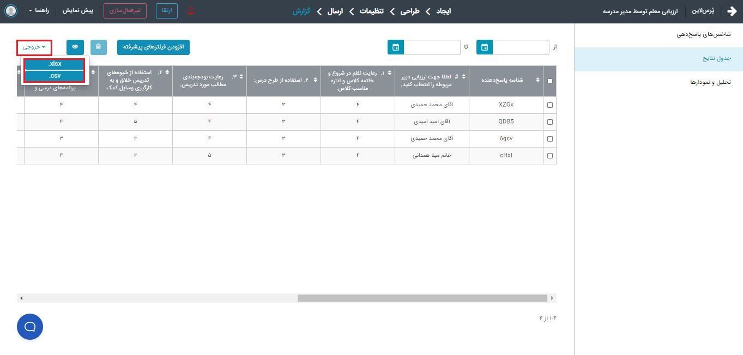Tick the checkbox for row cHxI
The width and height of the screenshot is (743, 355).
click(x=549, y=156)
